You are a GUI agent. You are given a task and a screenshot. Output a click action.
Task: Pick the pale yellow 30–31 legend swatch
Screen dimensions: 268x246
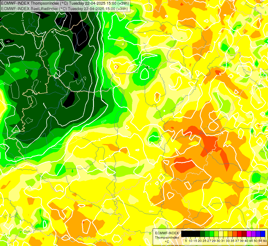click(221, 234)
